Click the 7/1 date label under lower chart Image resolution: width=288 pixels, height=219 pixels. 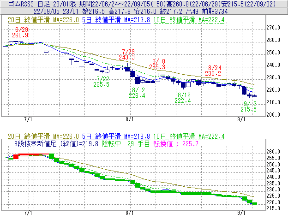click(28, 213)
